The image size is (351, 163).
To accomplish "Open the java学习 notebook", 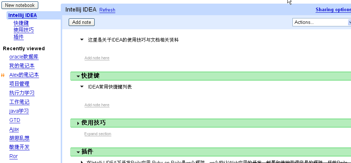I will (19, 111).
